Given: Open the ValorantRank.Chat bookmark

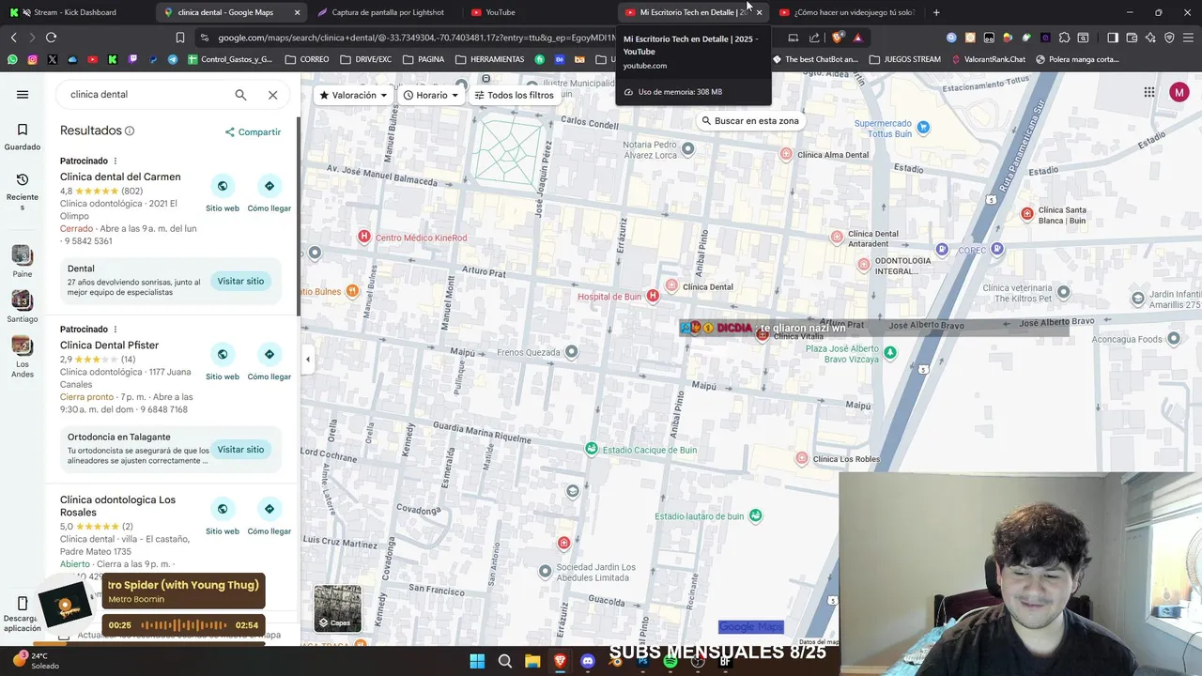Looking at the screenshot, I should click(x=988, y=59).
